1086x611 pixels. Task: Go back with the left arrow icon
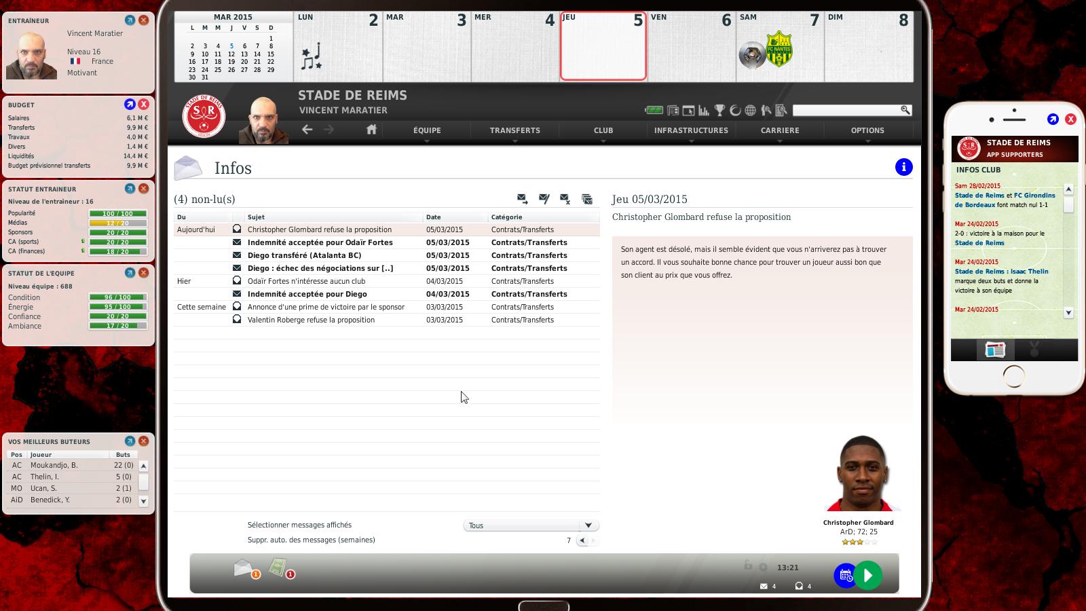tap(307, 129)
